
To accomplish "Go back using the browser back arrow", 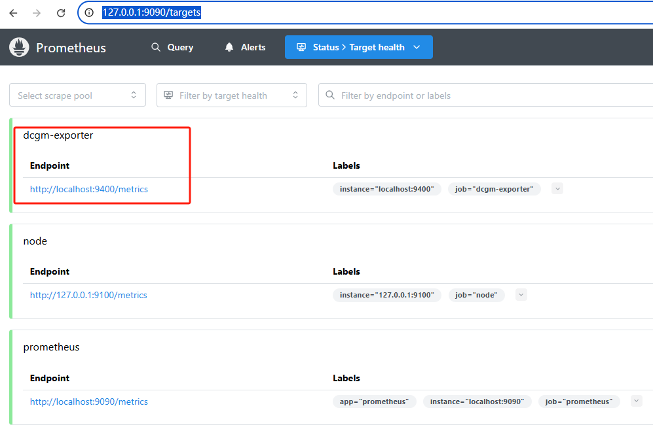I will [13, 13].
